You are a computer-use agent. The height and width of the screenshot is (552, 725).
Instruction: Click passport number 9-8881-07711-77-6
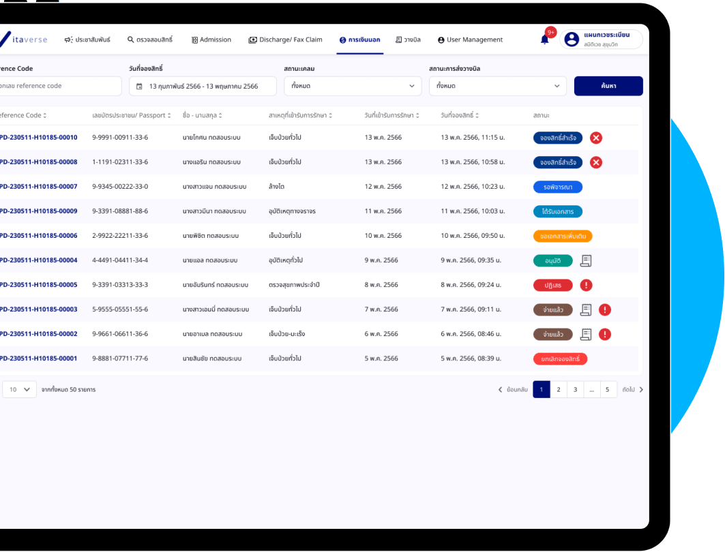tap(120, 358)
